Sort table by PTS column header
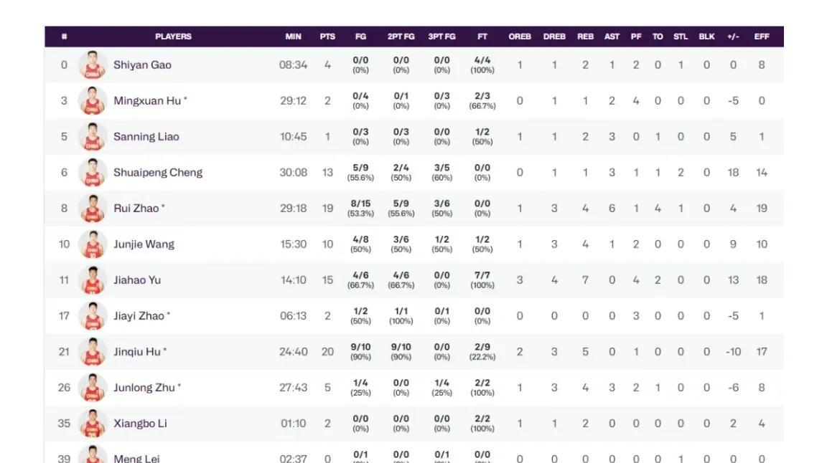The height and width of the screenshot is (463, 827). [x=327, y=37]
